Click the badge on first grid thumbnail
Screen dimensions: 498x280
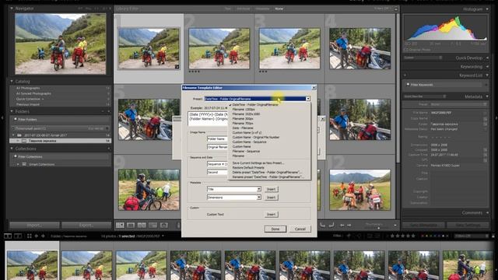(x=177, y=67)
